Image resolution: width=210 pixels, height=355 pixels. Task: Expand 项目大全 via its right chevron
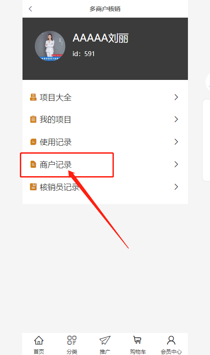pyautogui.click(x=176, y=97)
